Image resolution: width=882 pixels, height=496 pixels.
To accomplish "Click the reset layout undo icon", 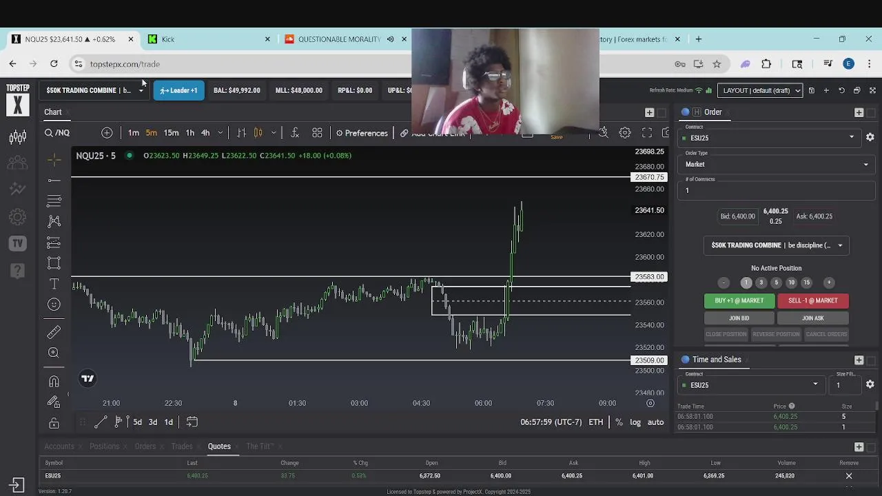I will [841, 90].
